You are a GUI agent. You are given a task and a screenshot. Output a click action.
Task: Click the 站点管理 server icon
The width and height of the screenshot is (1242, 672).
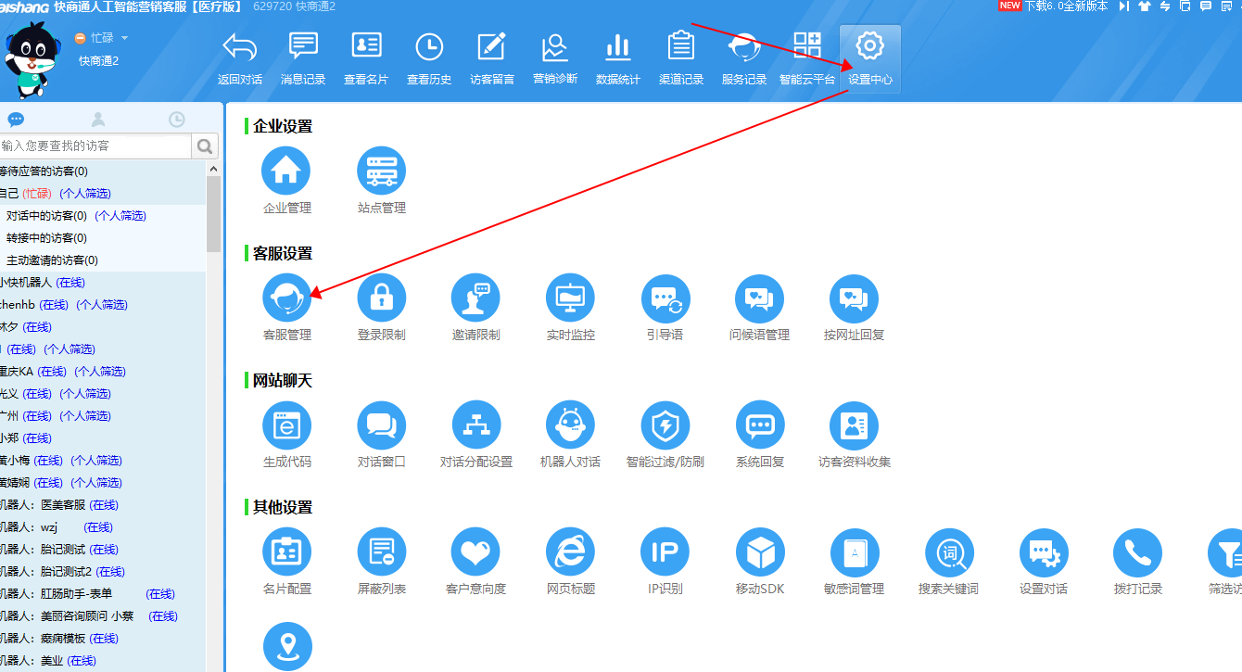tap(381, 171)
